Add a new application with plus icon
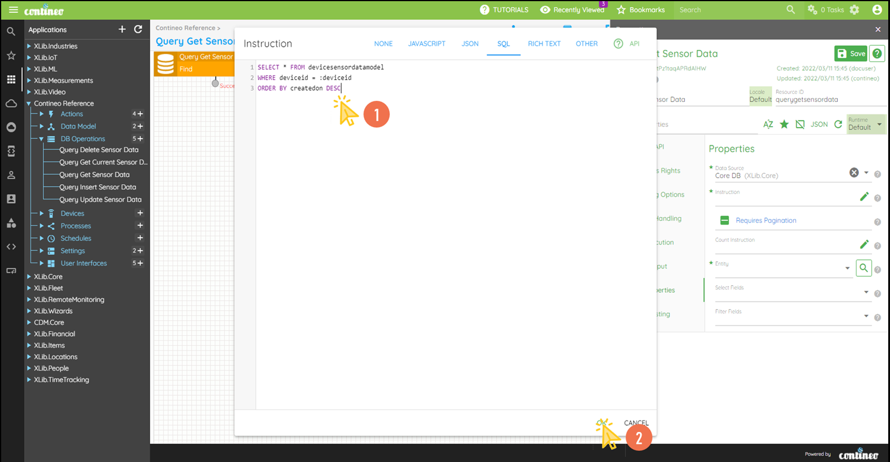The image size is (890, 462). click(122, 29)
